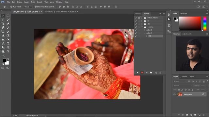Select the Path Selection tool
This screenshot has width=209, height=117.
pyautogui.click(x=3, y=47)
